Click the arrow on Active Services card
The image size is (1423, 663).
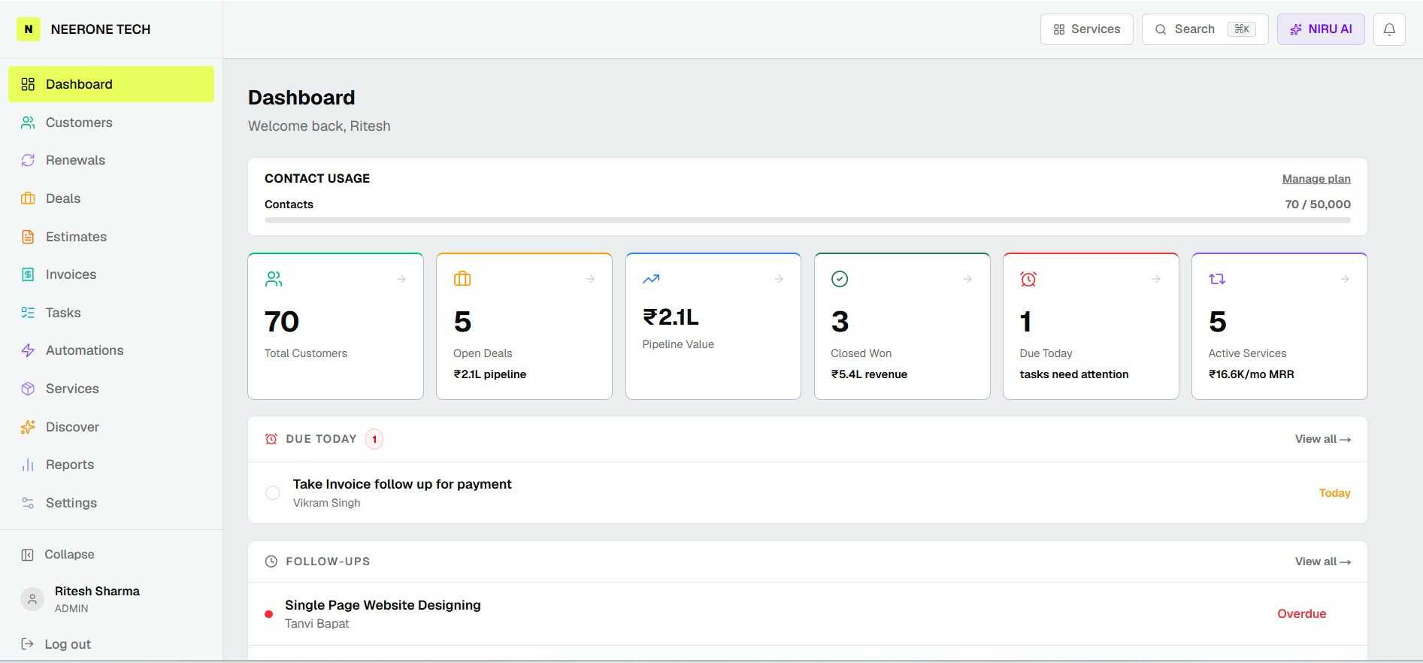coord(1345,279)
